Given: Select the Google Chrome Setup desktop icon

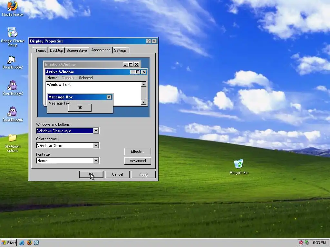Looking at the screenshot, I should click(x=13, y=37).
